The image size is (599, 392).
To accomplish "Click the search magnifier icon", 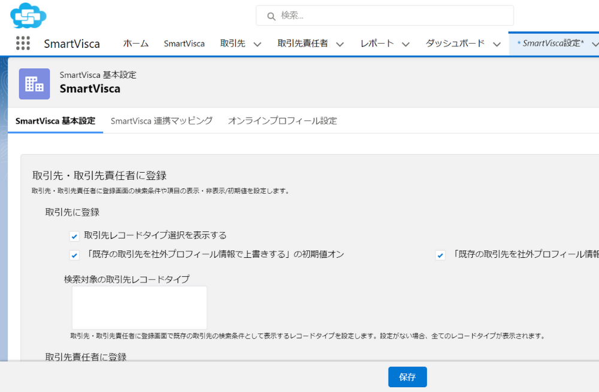I will (x=271, y=16).
